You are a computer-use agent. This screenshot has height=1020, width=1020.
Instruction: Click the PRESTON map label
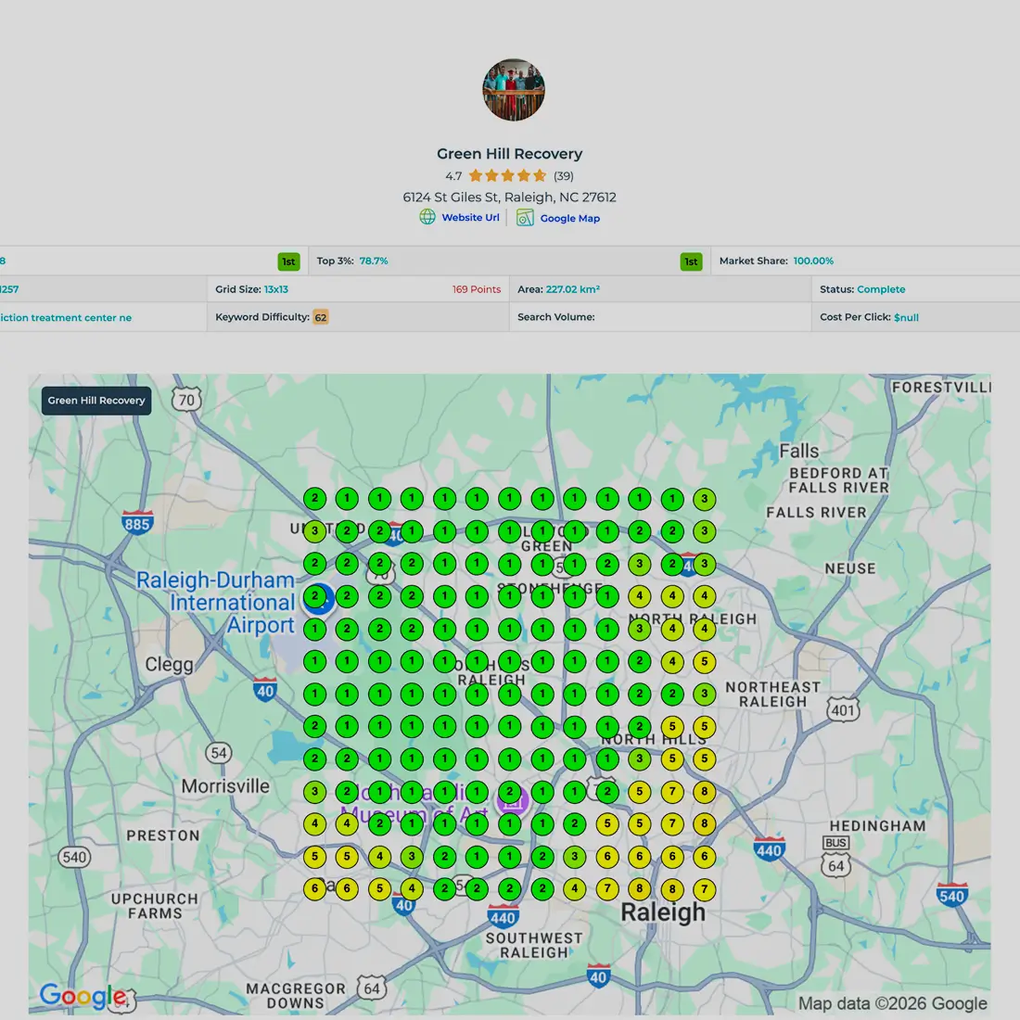162,835
